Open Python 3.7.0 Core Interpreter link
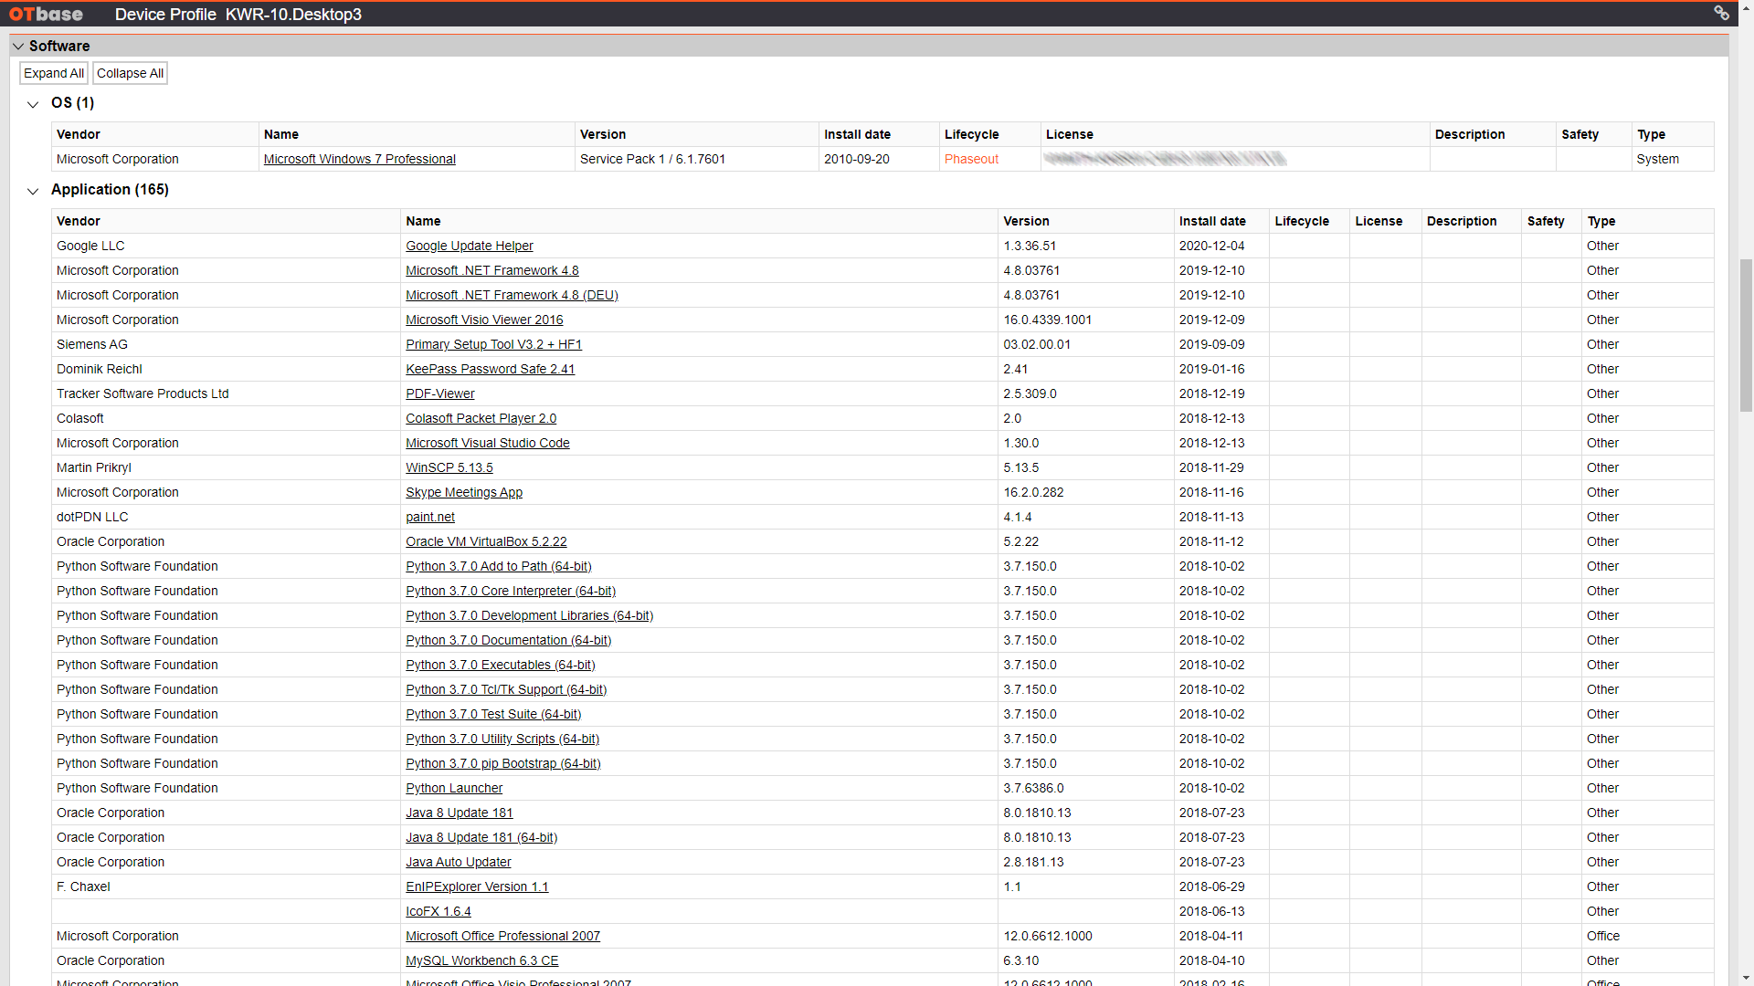This screenshot has height=986, width=1754. [511, 591]
